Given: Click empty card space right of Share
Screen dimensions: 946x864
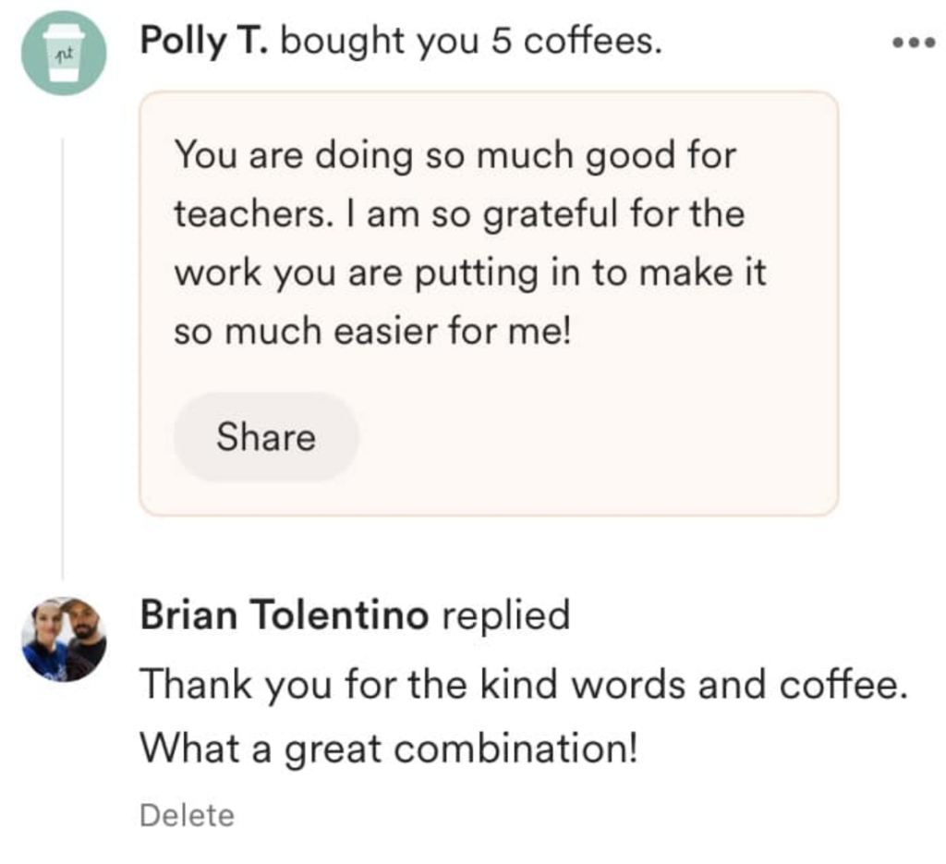Looking at the screenshot, I should [591, 437].
